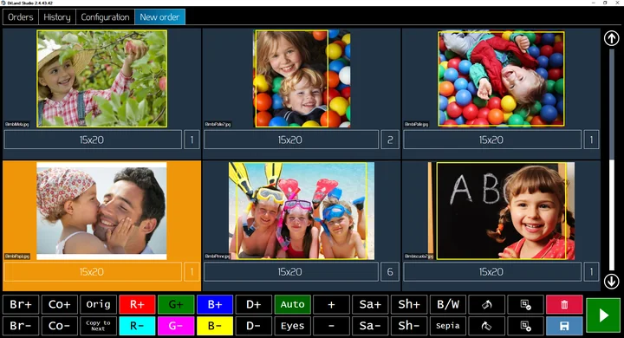Click the Eyes red-eye correction button
Screen dimensions: 624x338
click(x=293, y=326)
